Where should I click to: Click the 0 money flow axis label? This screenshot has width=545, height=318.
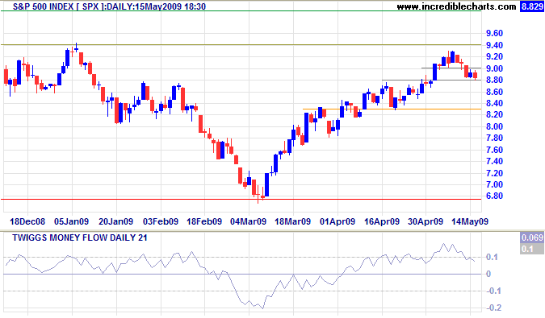488,274
